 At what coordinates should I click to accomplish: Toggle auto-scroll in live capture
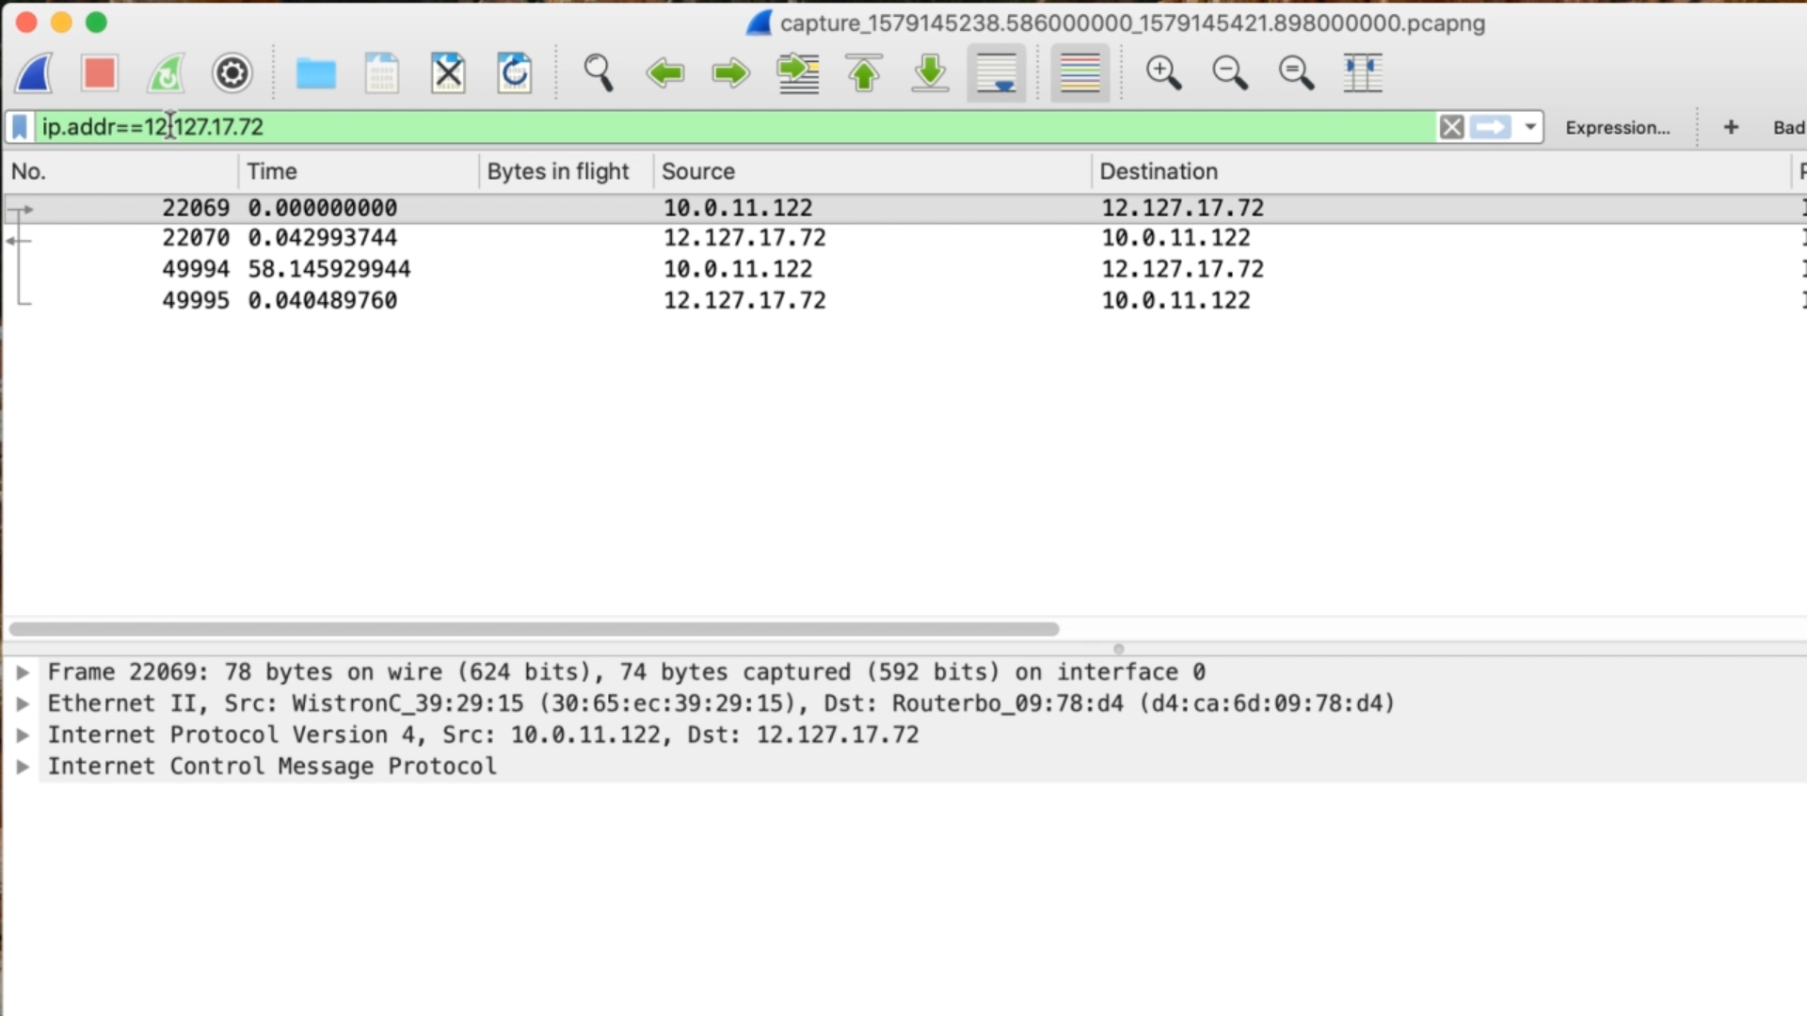(x=996, y=72)
